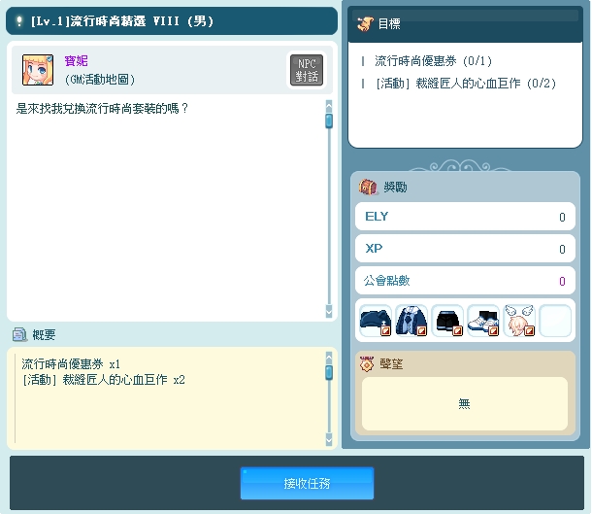Select the blue jacket reward item
The image size is (592, 514).
(x=411, y=321)
